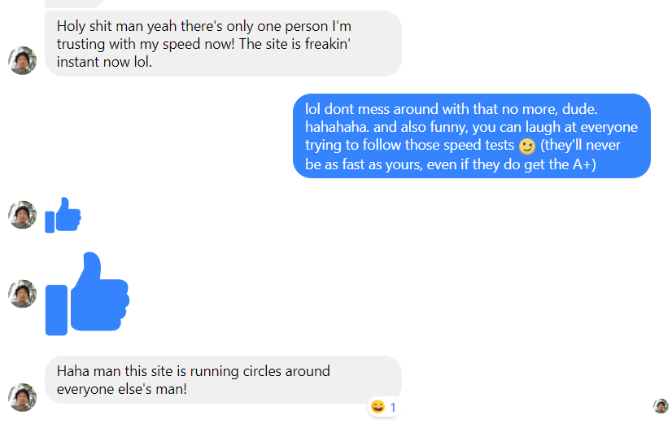Click the small seen-receipt avatar at bottom right
Screen dimensions: 672x424
click(x=661, y=406)
